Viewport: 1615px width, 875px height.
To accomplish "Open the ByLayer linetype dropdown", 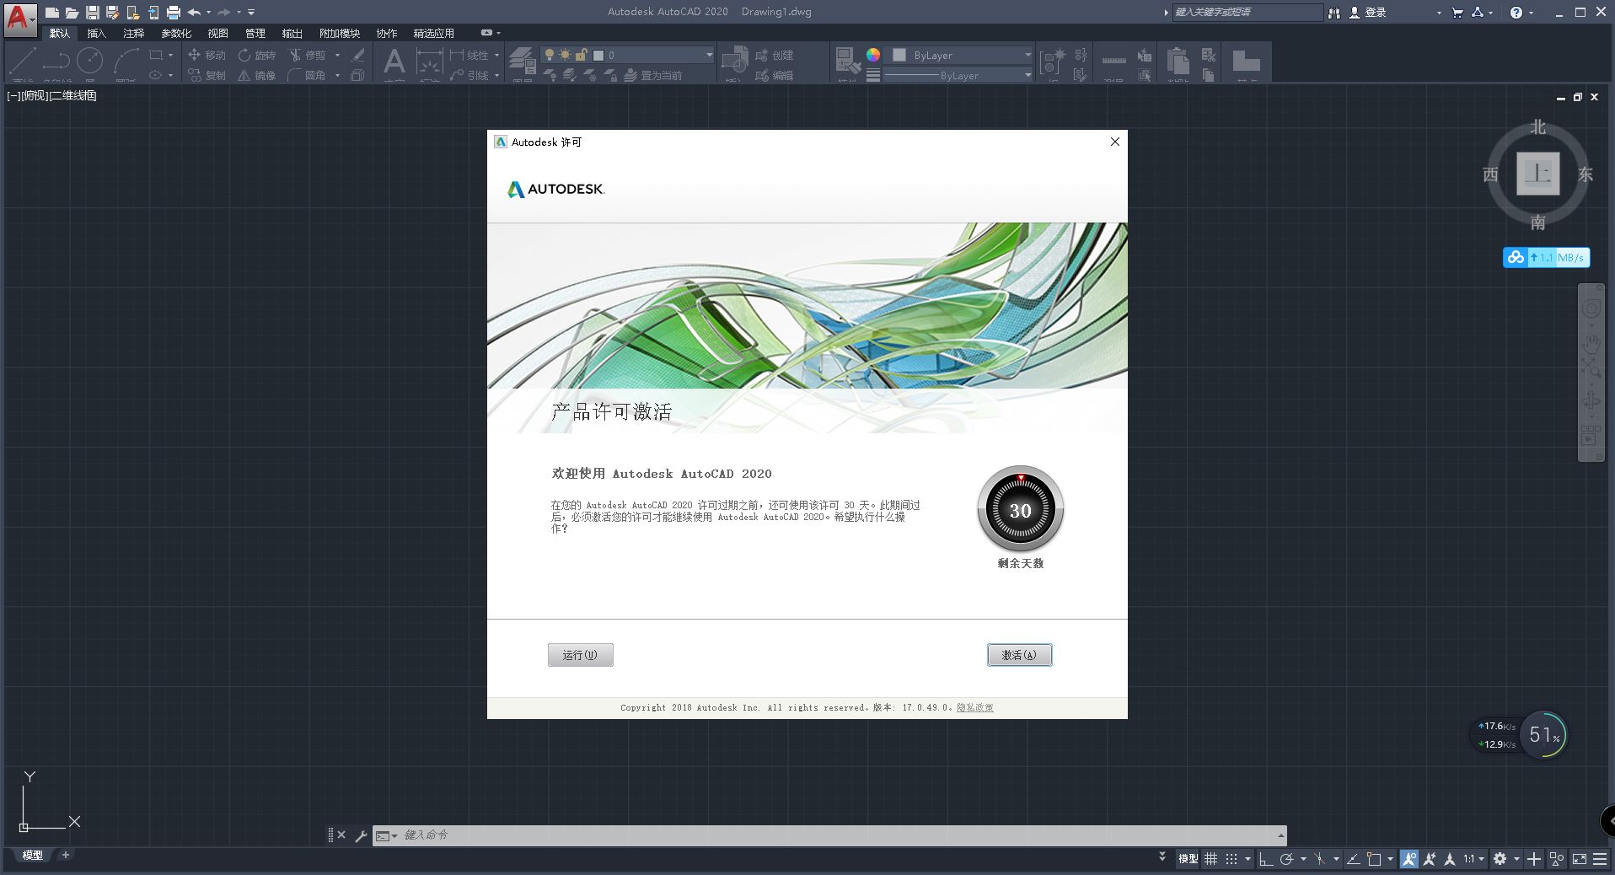I will 1027,75.
